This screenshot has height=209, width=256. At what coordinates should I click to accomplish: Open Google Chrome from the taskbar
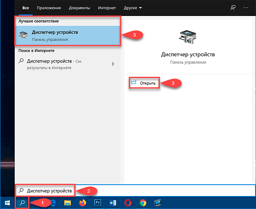coord(143,203)
